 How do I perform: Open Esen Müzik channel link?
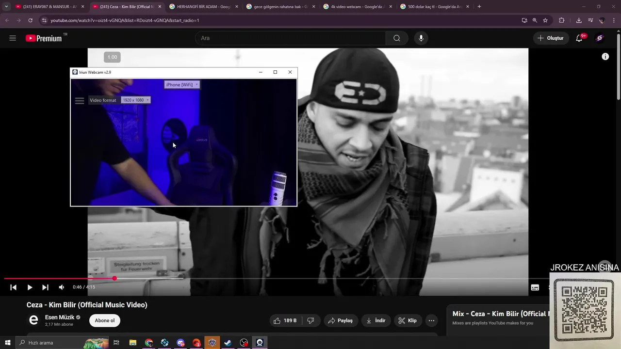tap(60, 317)
